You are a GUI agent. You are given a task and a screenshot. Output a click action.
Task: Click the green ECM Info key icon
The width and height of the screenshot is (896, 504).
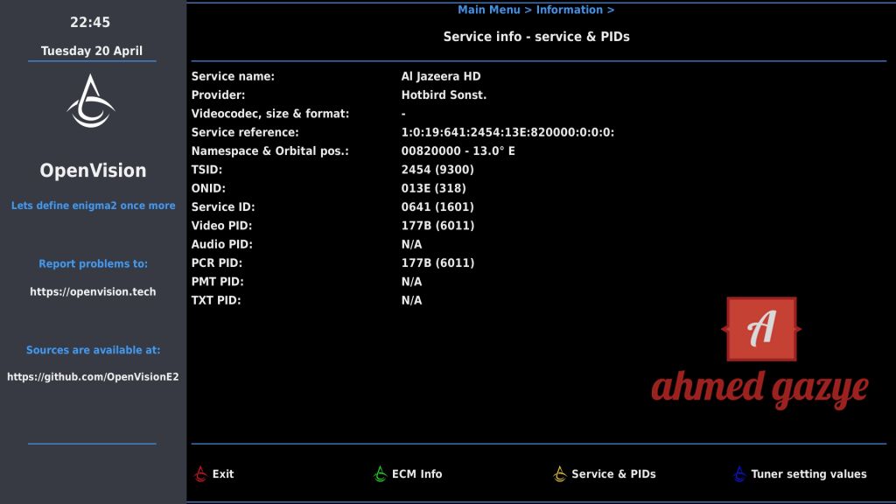(380, 473)
